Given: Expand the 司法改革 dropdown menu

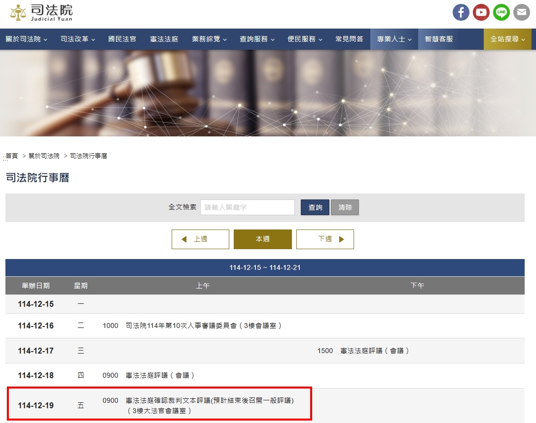Looking at the screenshot, I should (x=77, y=39).
